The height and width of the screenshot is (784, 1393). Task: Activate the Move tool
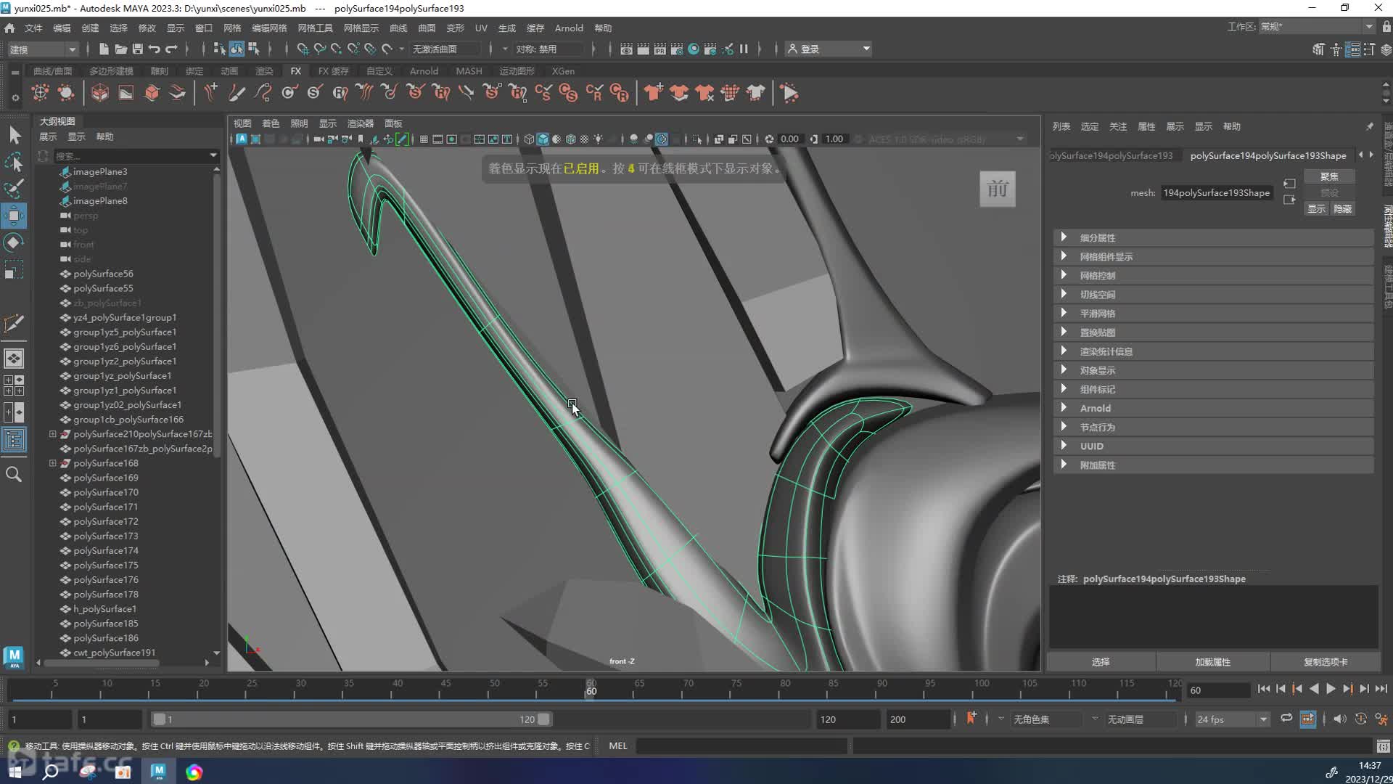tap(14, 216)
